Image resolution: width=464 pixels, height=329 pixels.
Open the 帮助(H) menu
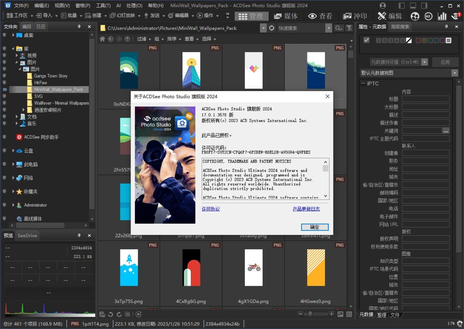156,5
